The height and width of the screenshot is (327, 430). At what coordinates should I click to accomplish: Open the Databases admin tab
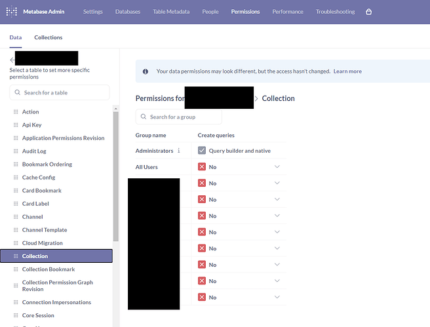point(128,12)
